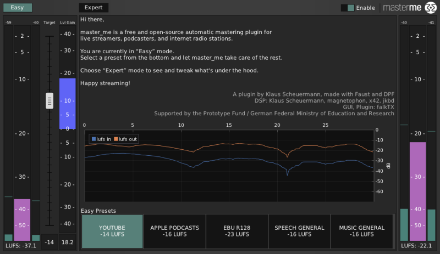Screen dimensions: 440x254
Task: Click the purple input level meter
Action: [x=22, y=219]
